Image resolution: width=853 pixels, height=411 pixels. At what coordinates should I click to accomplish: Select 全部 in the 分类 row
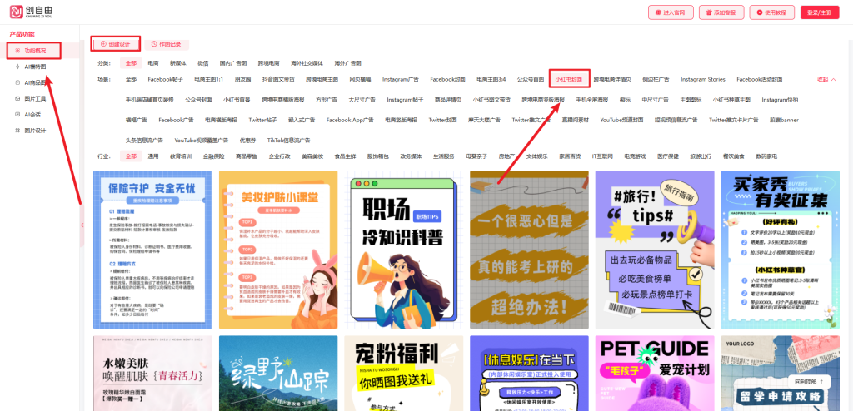point(131,63)
